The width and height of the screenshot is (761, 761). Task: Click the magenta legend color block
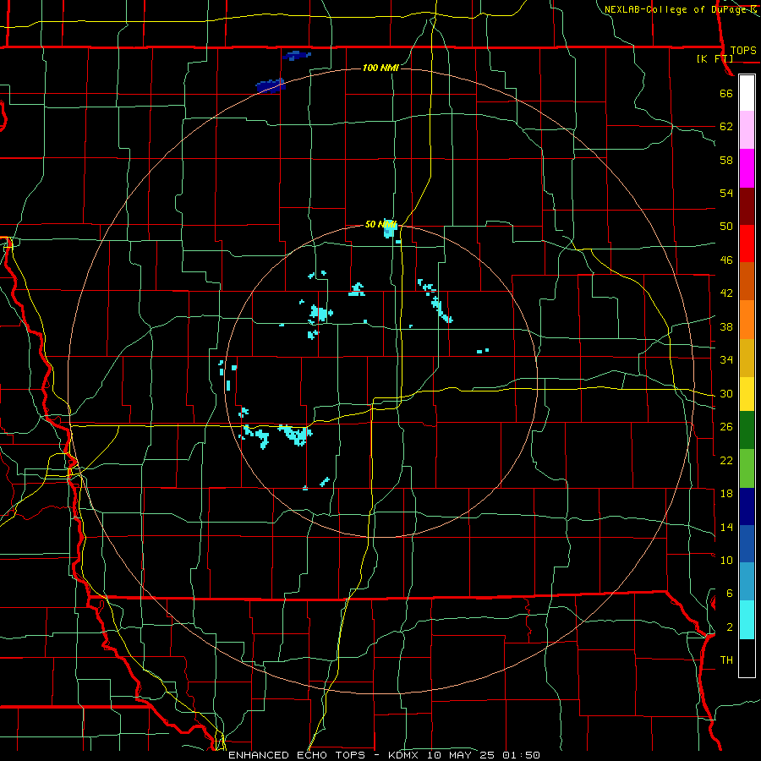pos(747,168)
